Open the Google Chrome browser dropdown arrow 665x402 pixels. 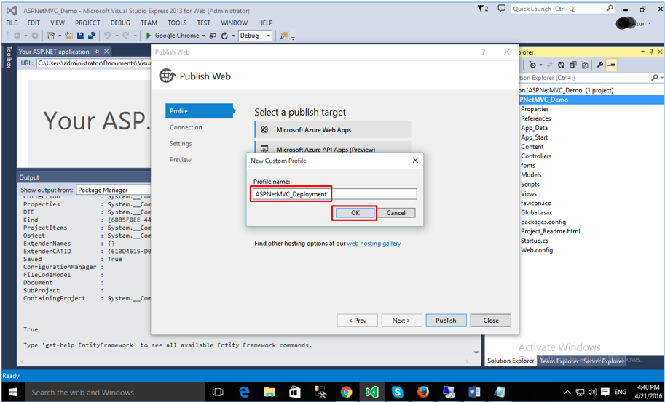pos(203,36)
